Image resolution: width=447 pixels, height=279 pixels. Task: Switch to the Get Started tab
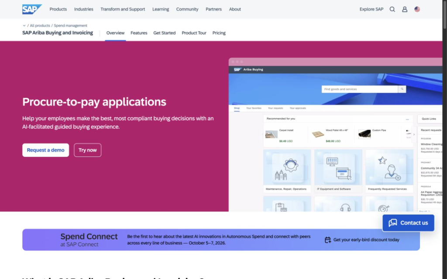tap(165, 33)
